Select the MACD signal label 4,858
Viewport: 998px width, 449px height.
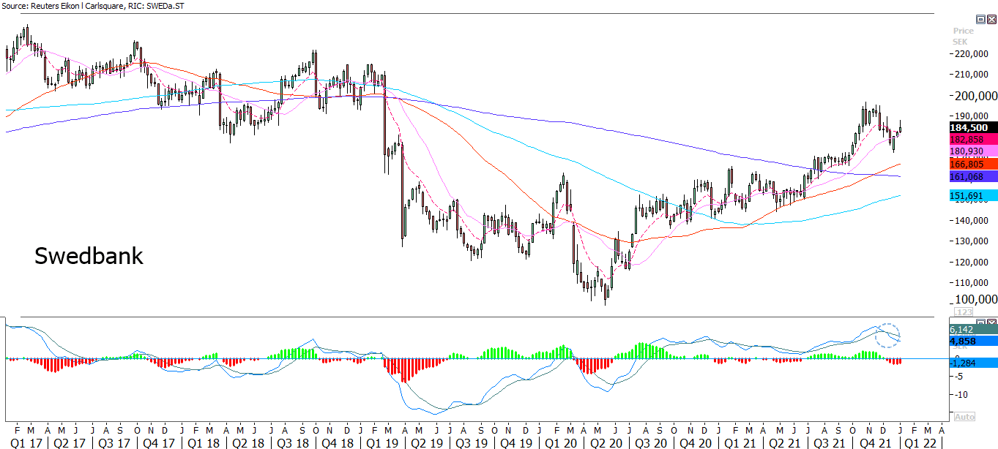point(972,342)
